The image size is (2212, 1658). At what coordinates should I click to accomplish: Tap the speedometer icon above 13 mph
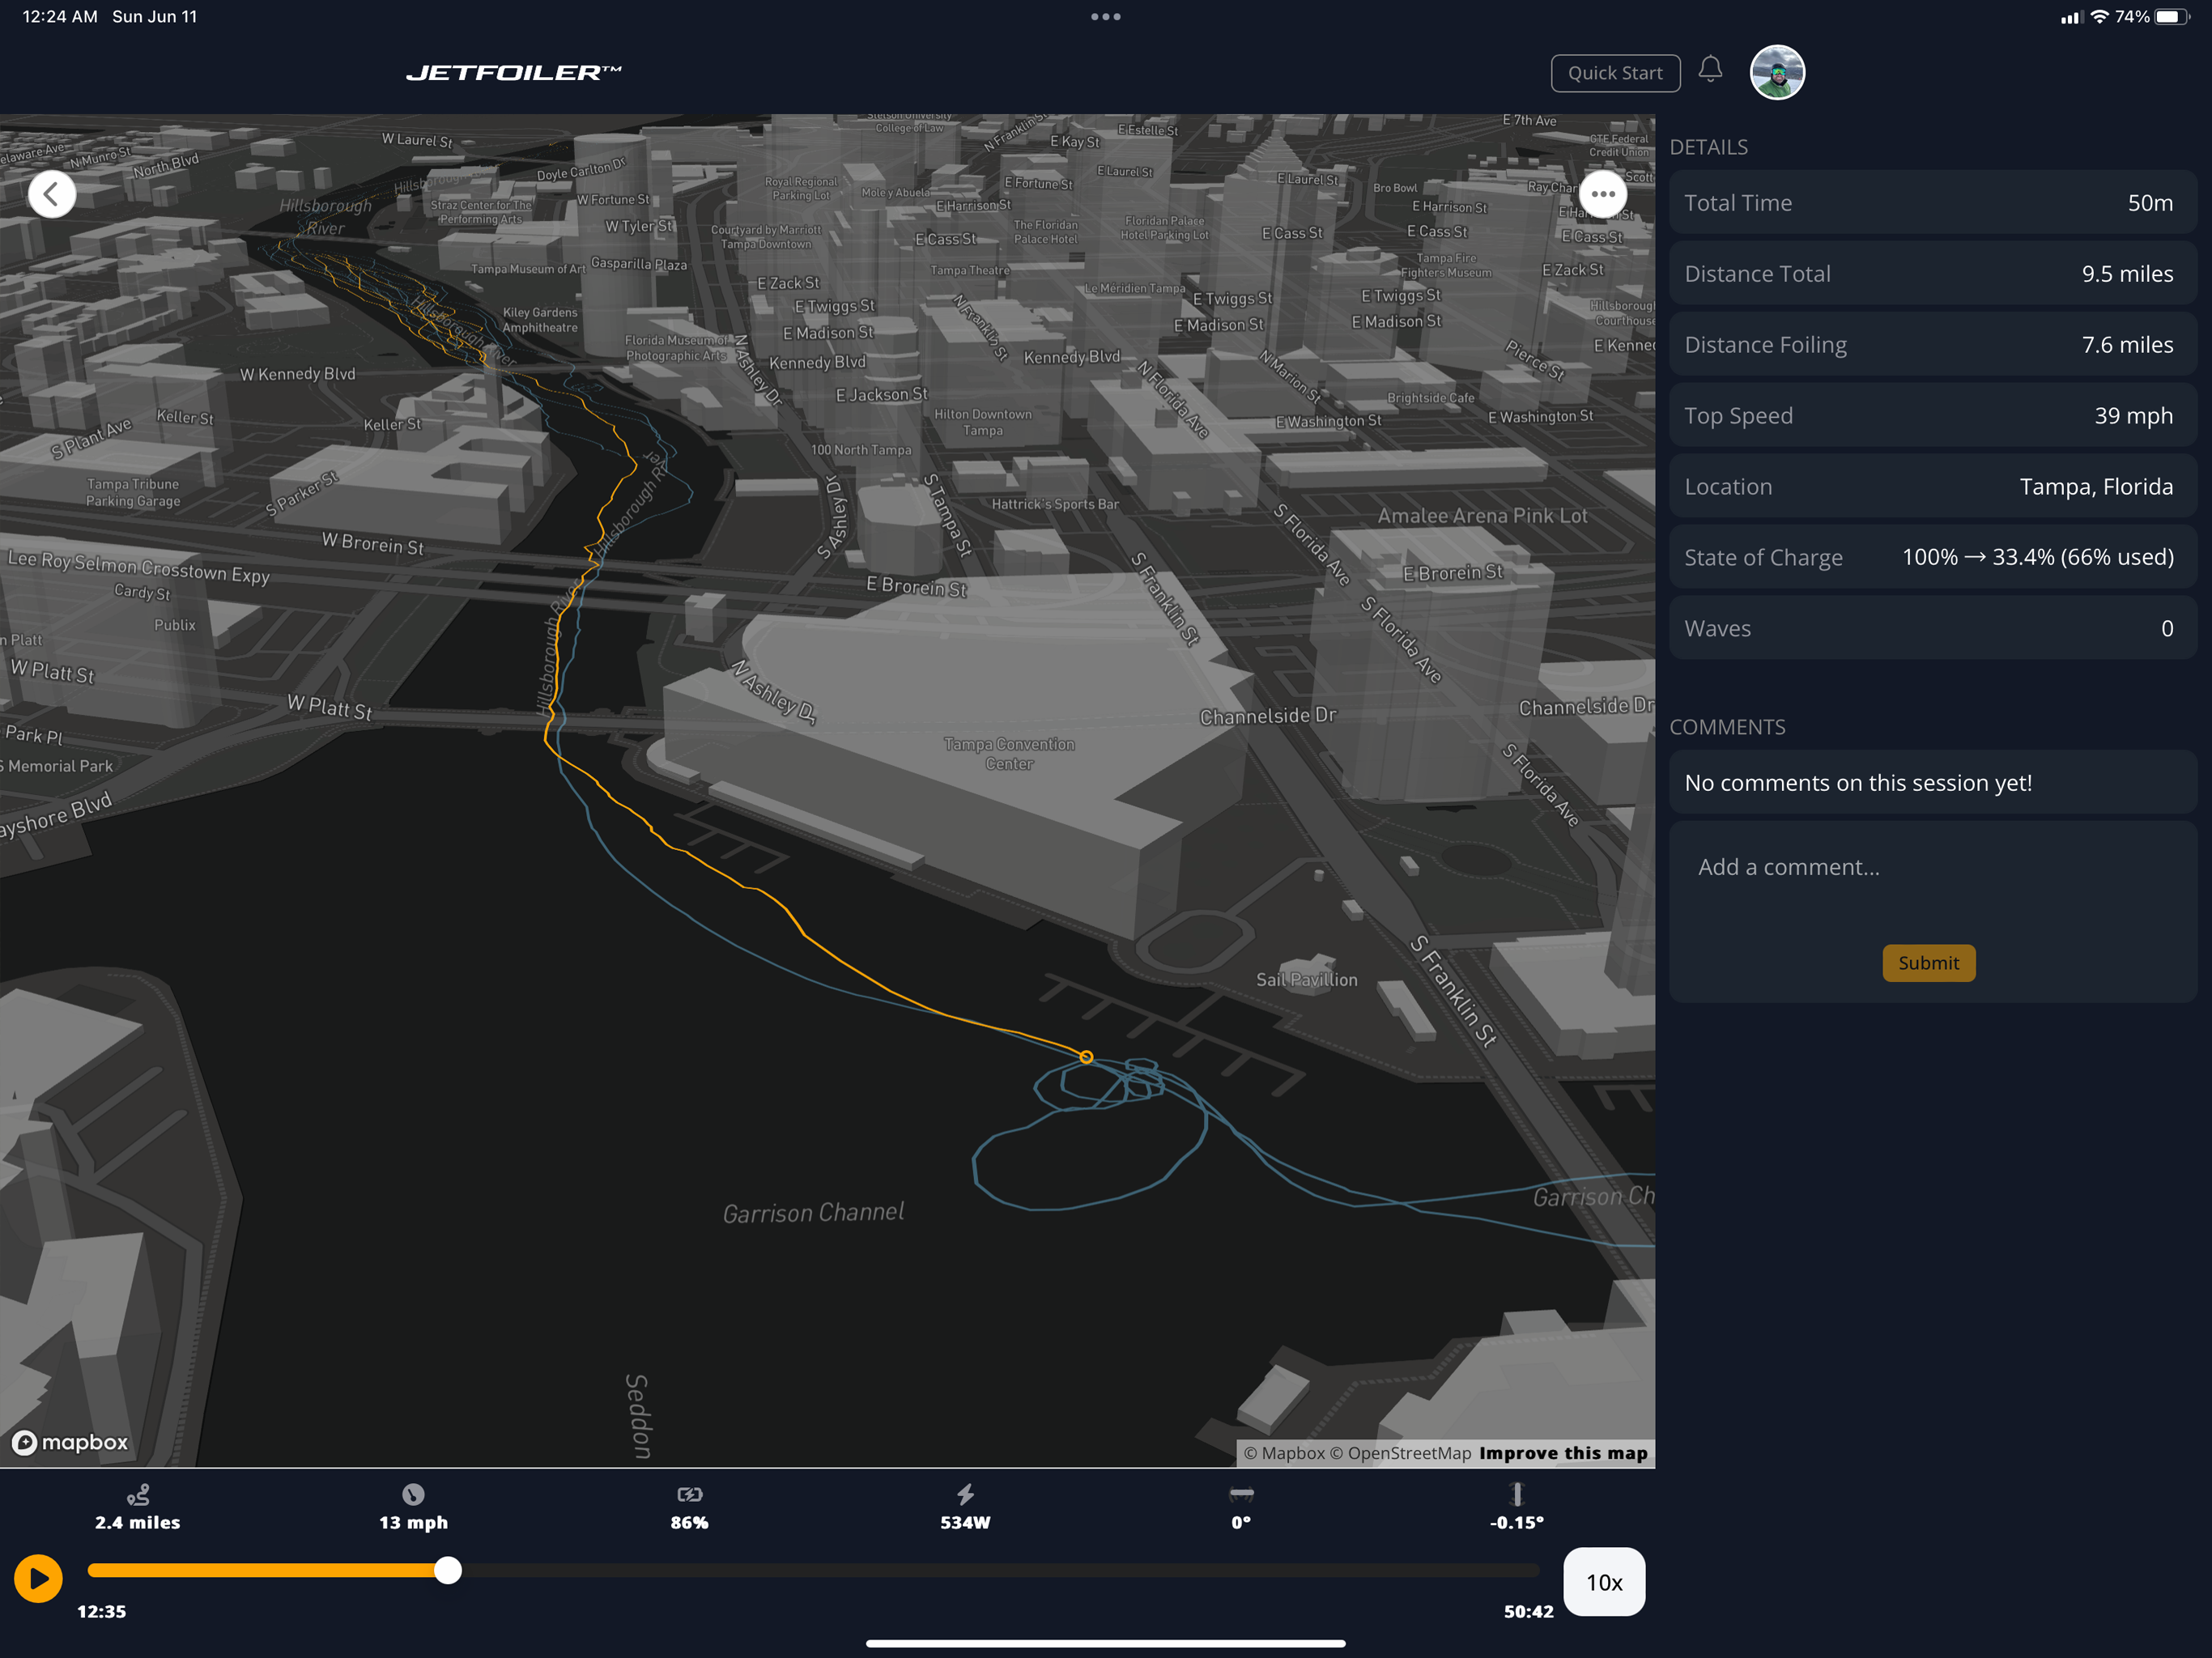point(413,1494)
